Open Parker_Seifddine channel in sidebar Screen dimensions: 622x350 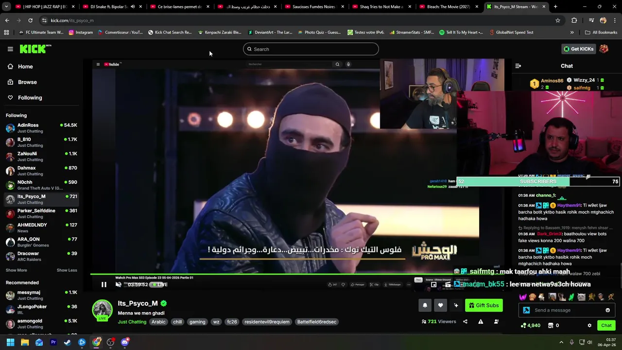coord(41,213)
